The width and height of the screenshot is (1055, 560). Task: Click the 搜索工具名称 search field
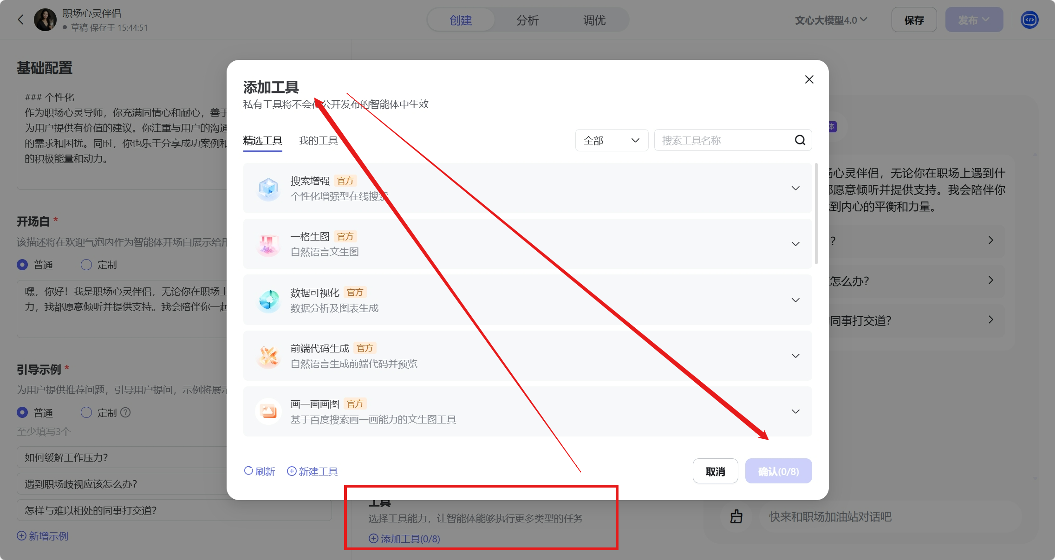click(724, 140)
